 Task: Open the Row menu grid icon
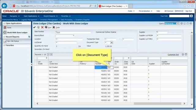coord(46,27)
